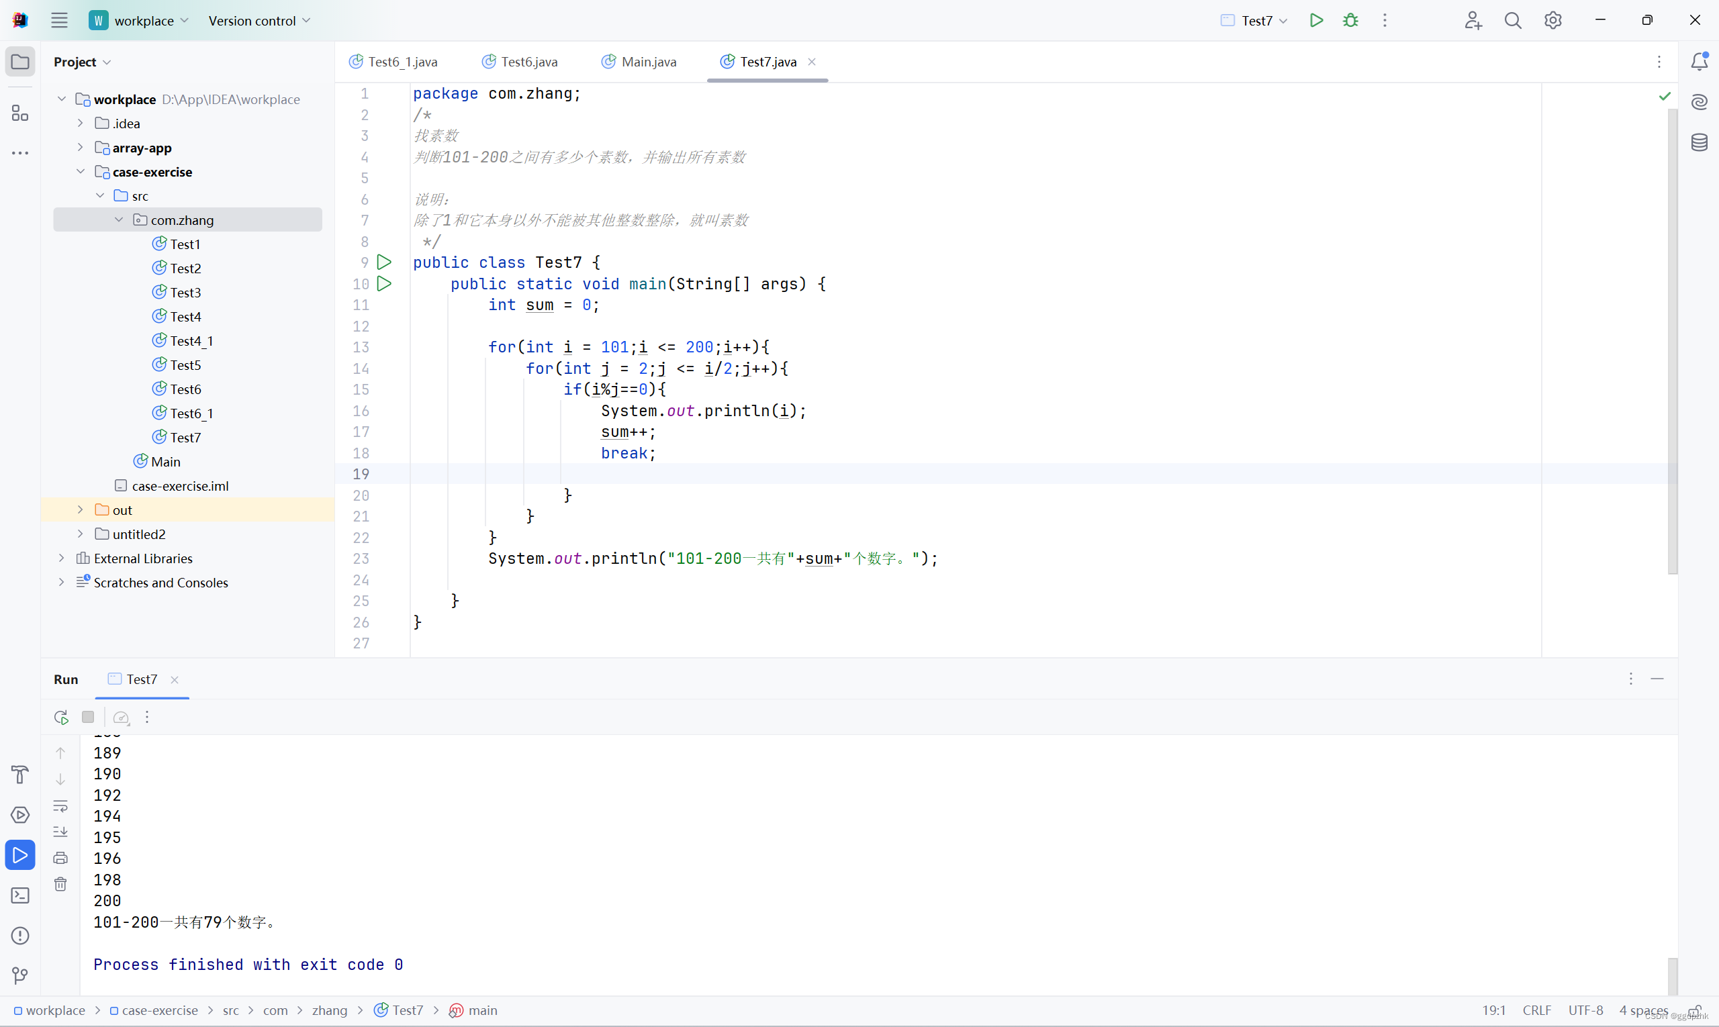Screen dimensions: 1719x1027
Task: Open the main hamburger menu
Action: pos(60,20)
